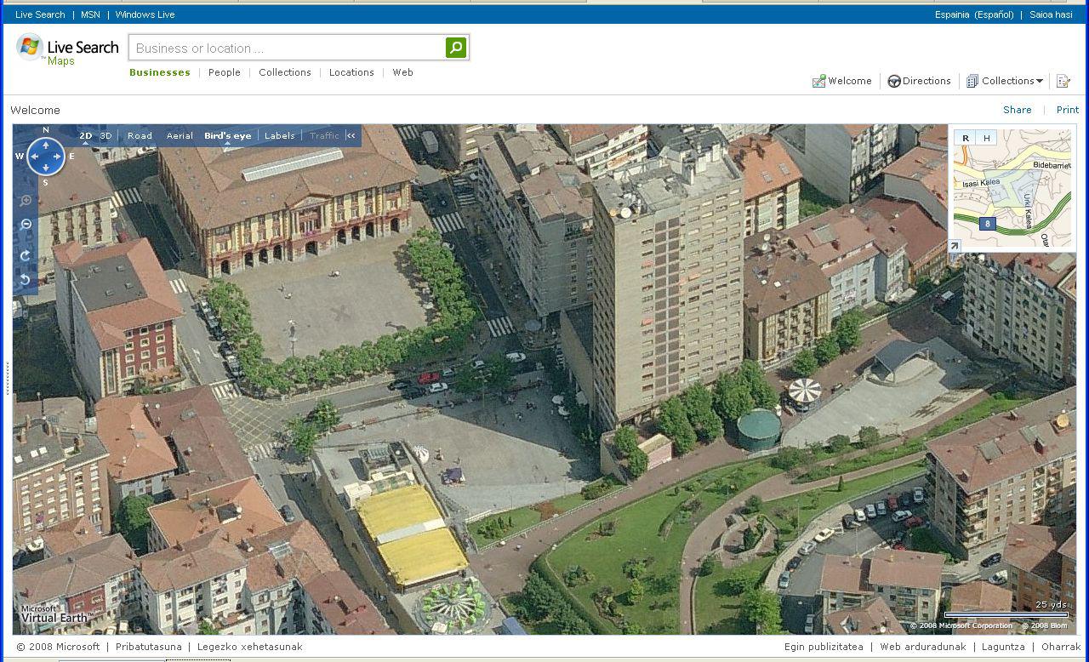Set mini-map to hybrid view with H
The width and height of the screenshot is (1089, 662).
click(986, 138)
